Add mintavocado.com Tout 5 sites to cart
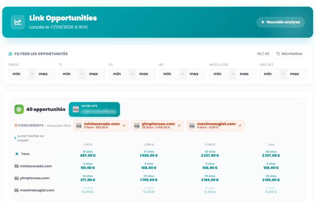Image resolution: width=315 pixels, height=204 pixels. click(x=271, y=166)
